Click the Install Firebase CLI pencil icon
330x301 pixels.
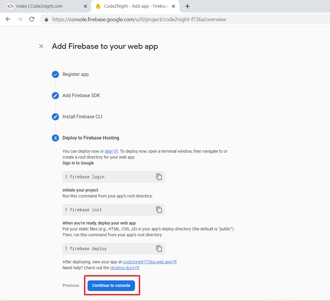(55, 117)
